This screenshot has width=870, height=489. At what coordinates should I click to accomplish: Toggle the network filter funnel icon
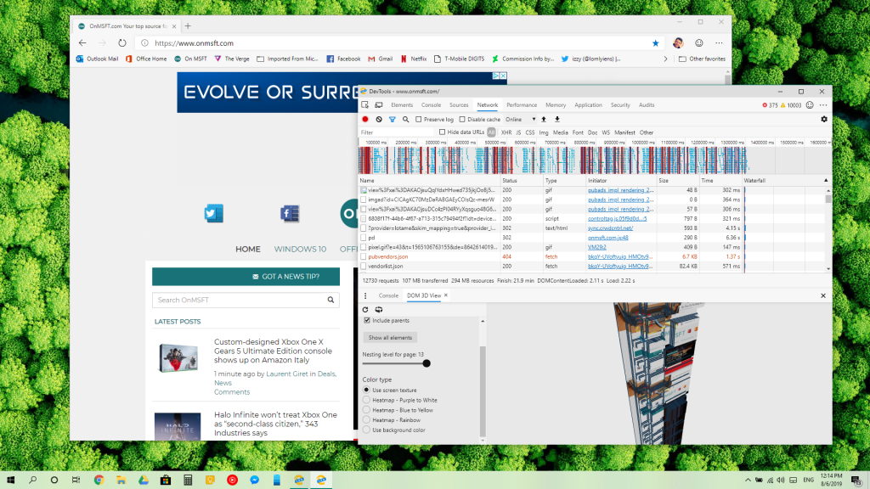point(393,120)
